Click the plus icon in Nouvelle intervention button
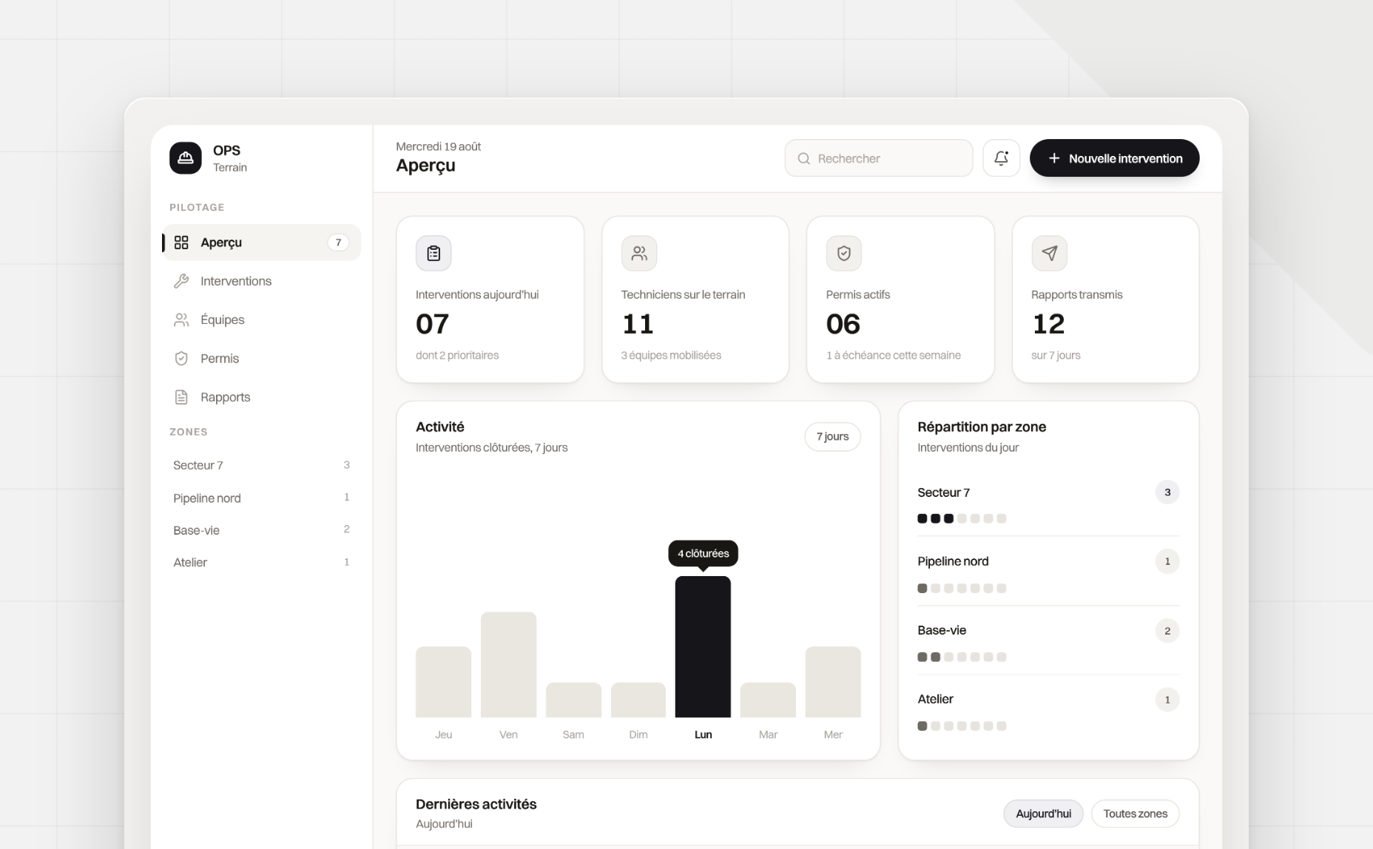The image size is (1373, 849). click(1054, 158)
